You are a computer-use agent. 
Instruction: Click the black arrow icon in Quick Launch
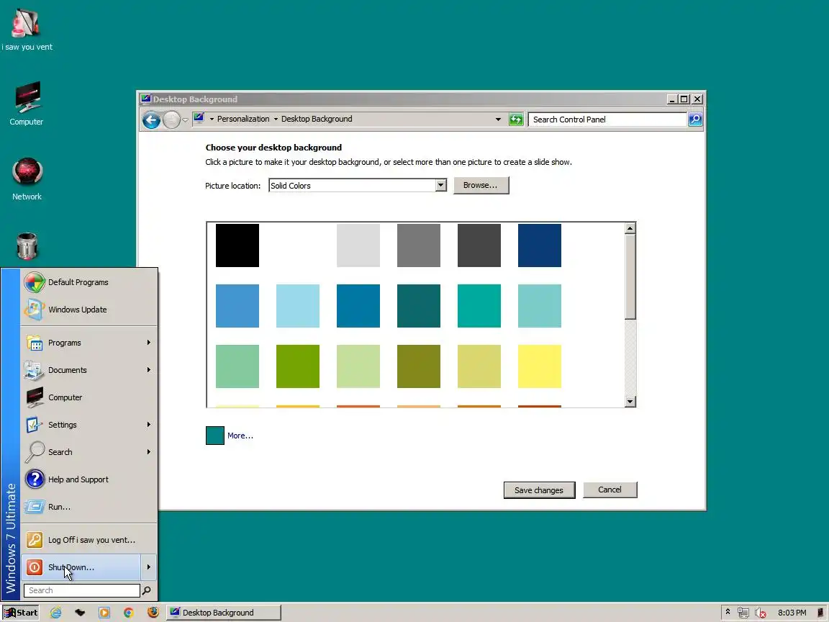(x=80, y=613)
